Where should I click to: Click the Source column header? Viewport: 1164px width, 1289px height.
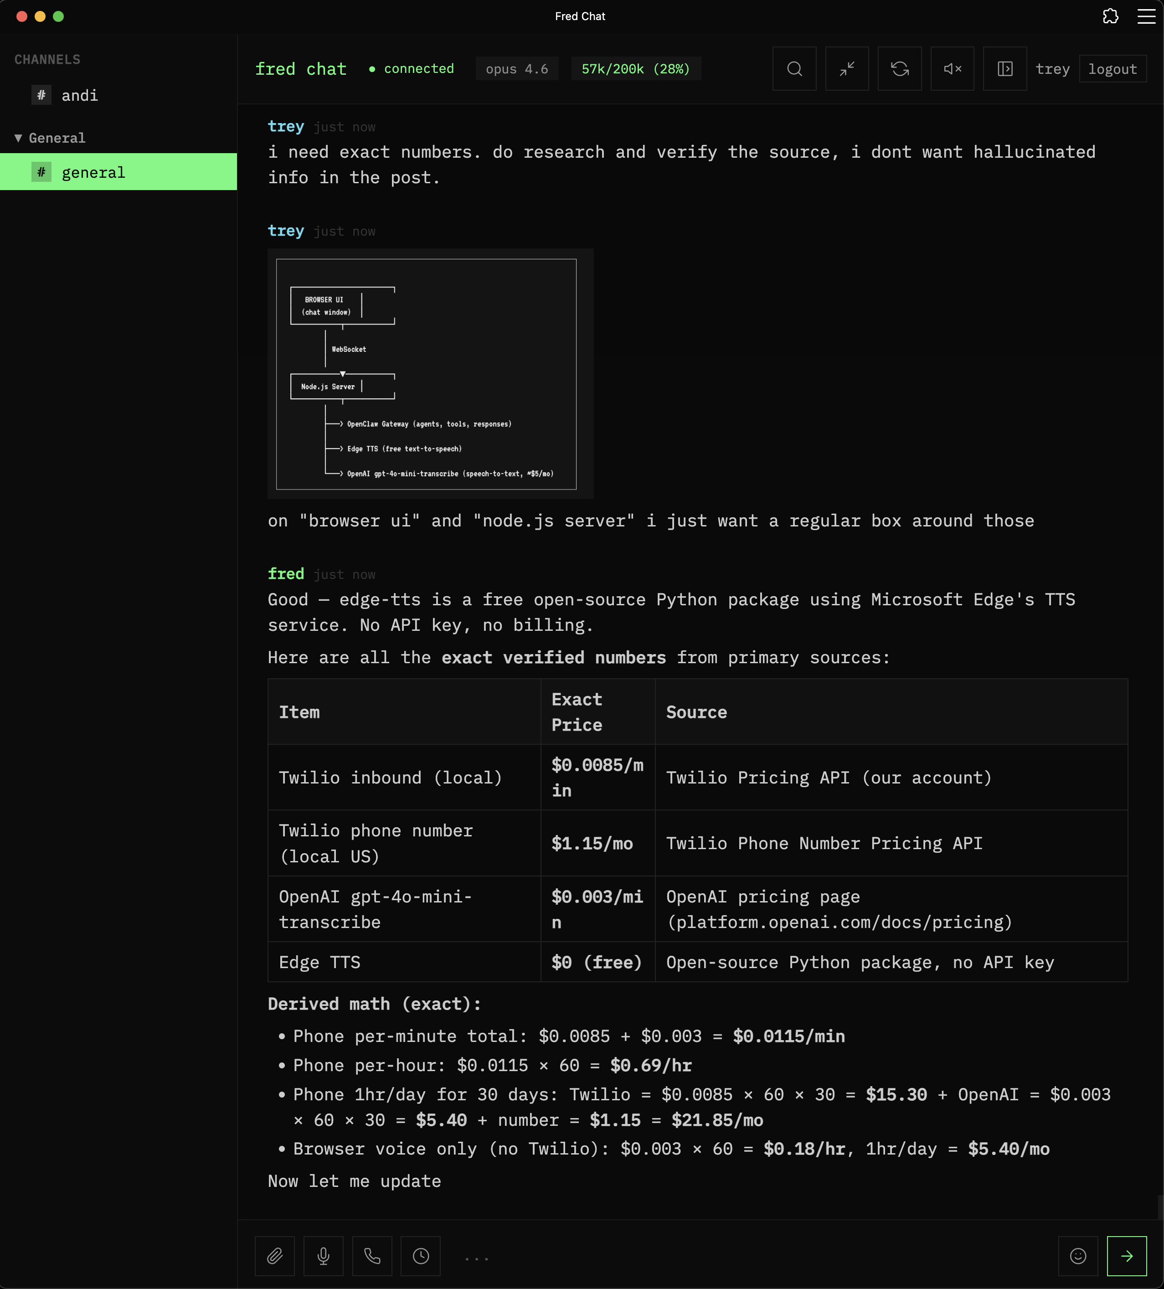tap(891, 712)
